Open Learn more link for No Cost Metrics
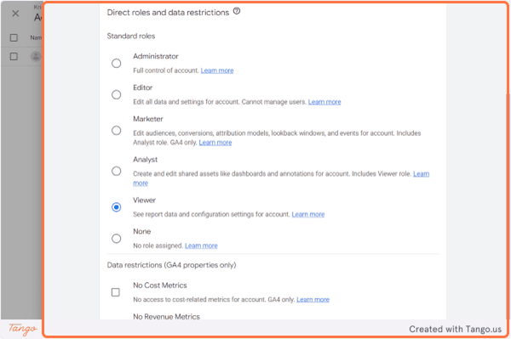The width and height of the screenshot is (511, 339). click(x=313, y=300)
